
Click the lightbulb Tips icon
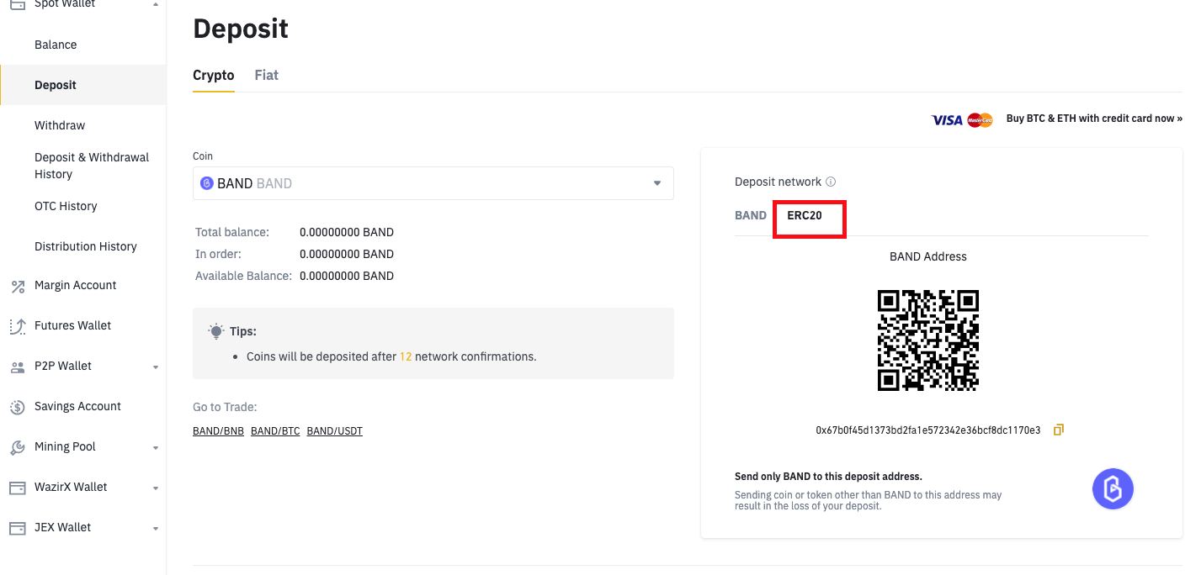(216, 330)
